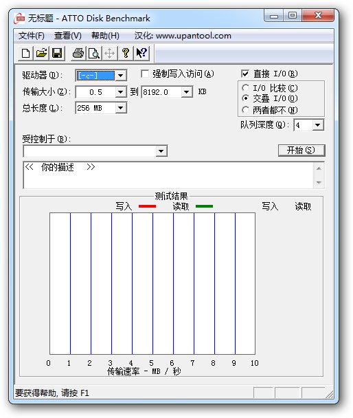Expand the 受控制于 dropdown
353x418 pixels.
(161, 151)
